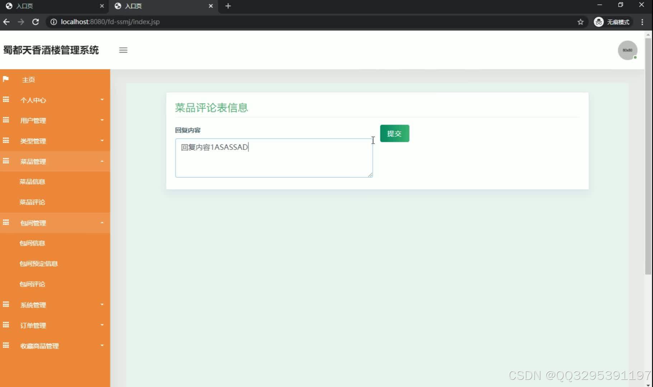Open 包间评论 submenu item
The width and height of the screenshot is (653, 387).
tap(32, 284)
